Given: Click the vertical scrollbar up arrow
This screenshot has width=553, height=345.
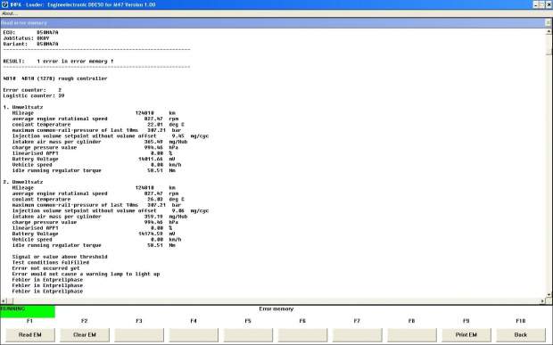Looking at the screenshot, I should (x=549, y=32).
